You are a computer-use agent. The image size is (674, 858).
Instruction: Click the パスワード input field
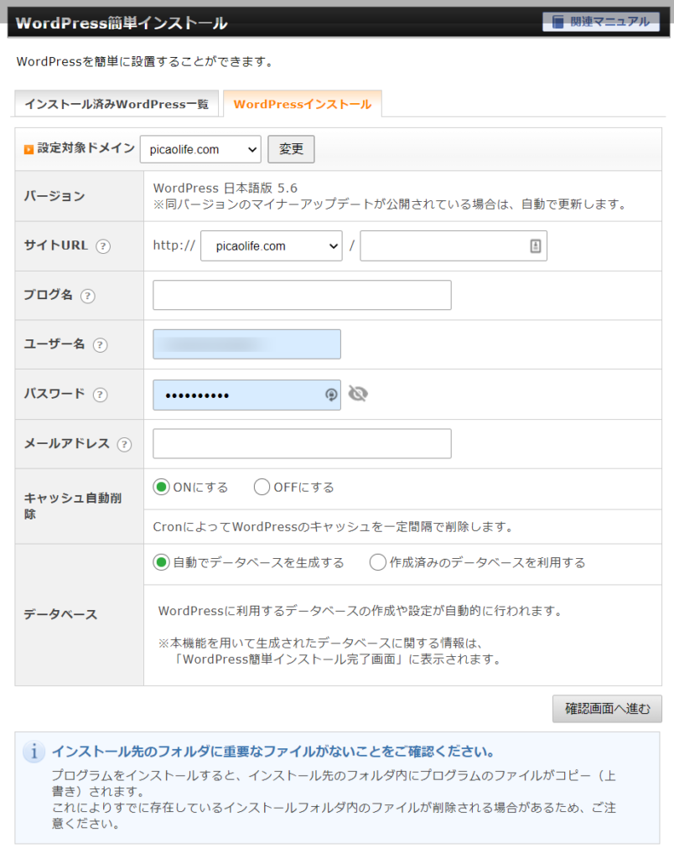[x=247, y=395]
